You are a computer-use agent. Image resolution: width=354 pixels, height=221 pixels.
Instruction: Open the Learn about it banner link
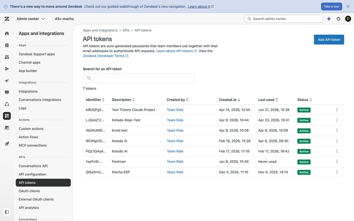(x=201, y=7)
